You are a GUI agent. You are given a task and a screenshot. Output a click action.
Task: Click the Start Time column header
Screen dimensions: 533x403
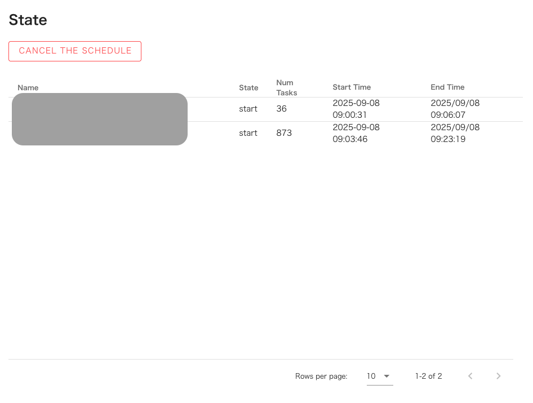(352, 87)
